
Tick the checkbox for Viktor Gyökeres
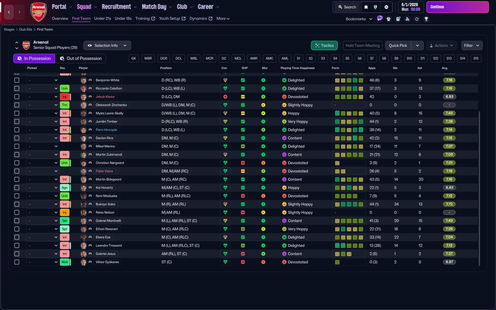[x=17, y=262]
